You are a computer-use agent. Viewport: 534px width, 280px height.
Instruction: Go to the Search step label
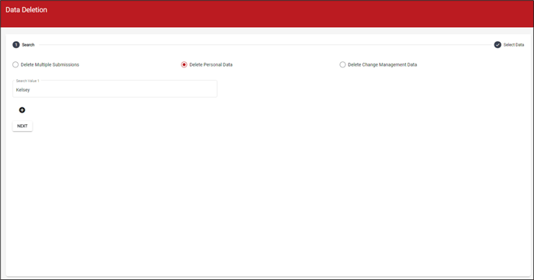tap(28, 45)
